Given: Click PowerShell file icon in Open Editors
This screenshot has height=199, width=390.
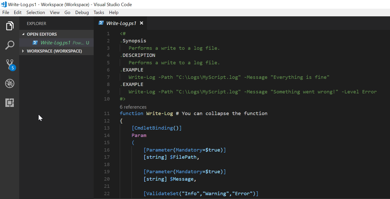Looking at the screenshot, I should click(x=35, y=43).
